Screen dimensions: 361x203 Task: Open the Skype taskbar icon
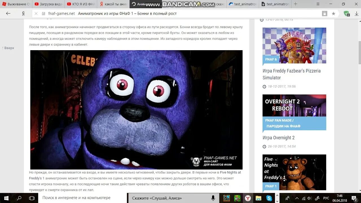269,198
